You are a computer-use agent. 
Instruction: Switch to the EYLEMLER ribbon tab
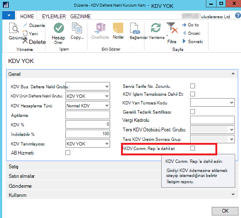tap(54, 16)
